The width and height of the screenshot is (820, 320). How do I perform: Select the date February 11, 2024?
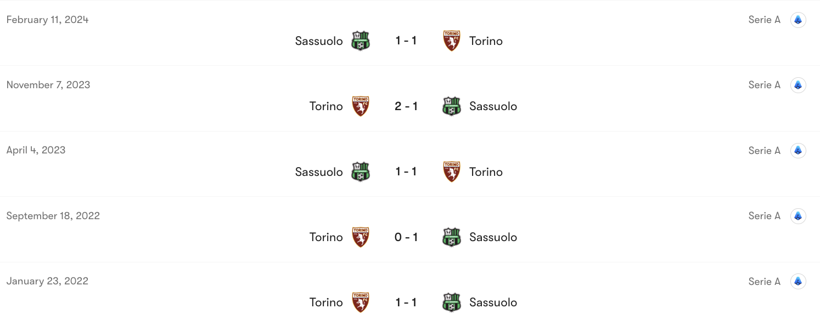(x=47, y=19)
